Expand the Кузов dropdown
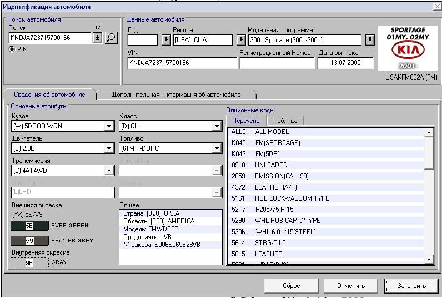Viewport: 442px width, 298px height. pos(109,126)
